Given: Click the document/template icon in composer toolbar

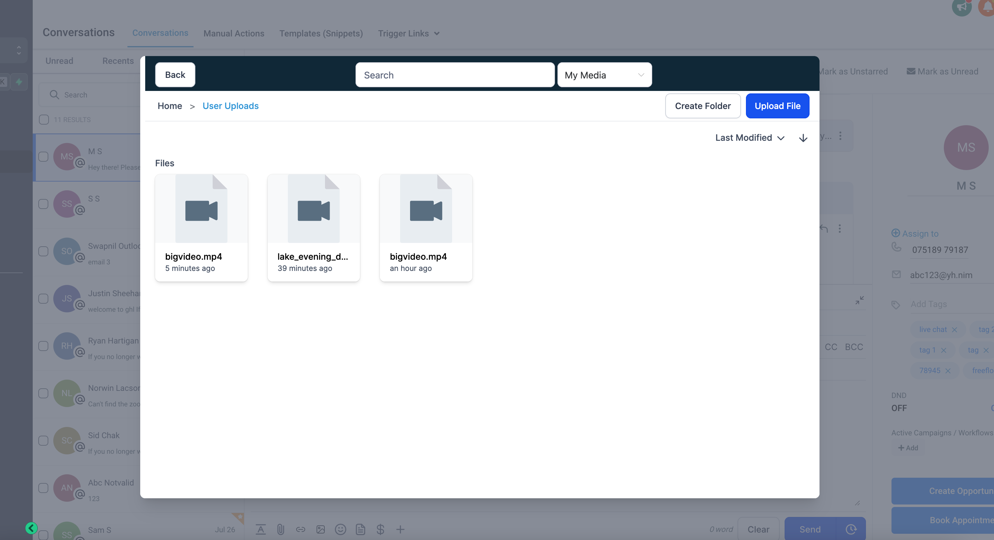Looking at the screenshot, I should (x=361, y=529).
